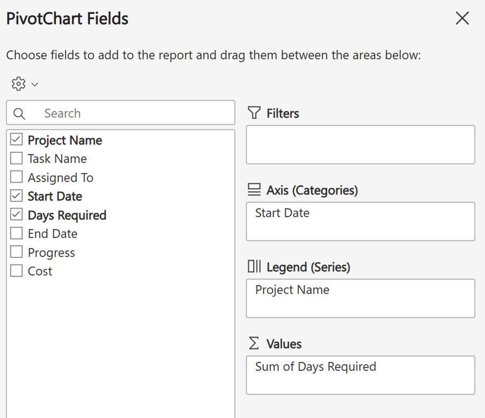Click the Axis (Categories) icon
The height and width of the screenshot is (418, 485).
254,190
